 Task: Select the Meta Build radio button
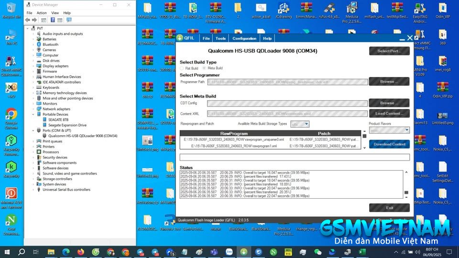point(204,68)
